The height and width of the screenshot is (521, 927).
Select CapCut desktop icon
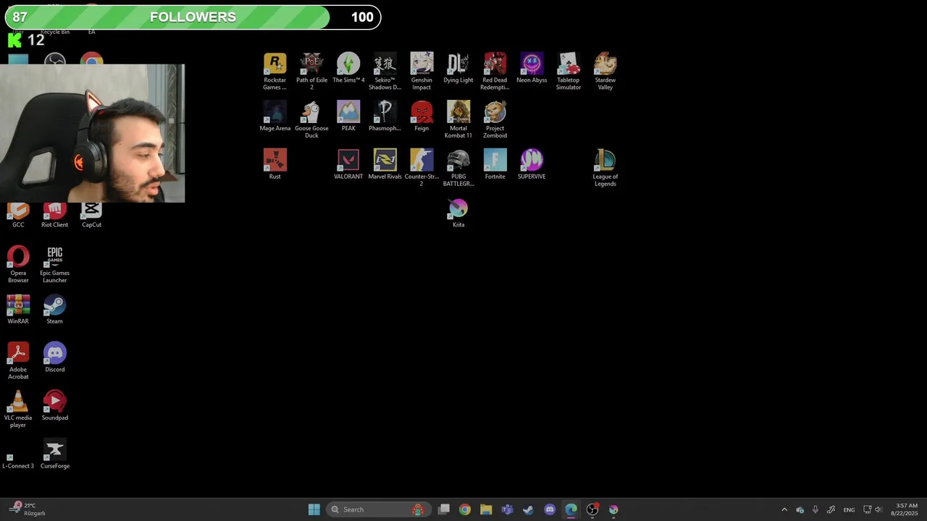pyautogui.click(x=91, y=216)
